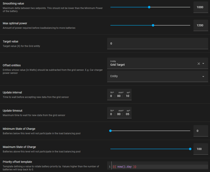Select the Grid Target entity text

click(x=117, y=65)
